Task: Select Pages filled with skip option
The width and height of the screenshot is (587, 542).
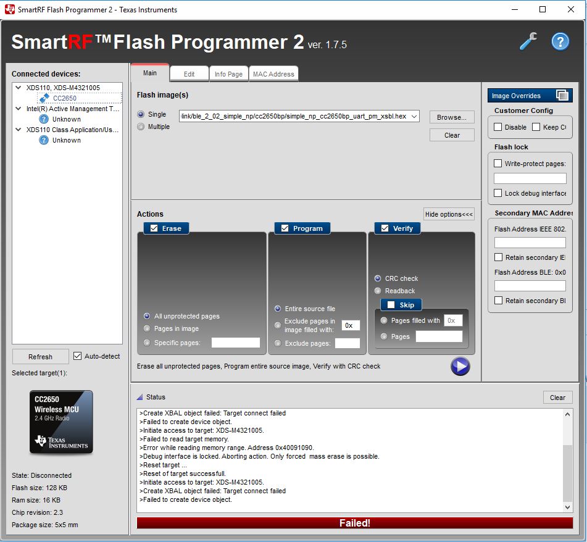Action: pyautogui.click(x=384, y=320)
